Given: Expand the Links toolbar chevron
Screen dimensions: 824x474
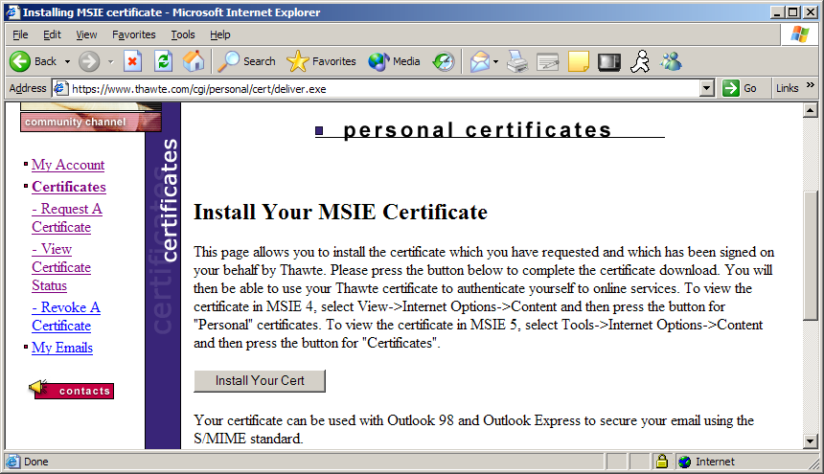Looking at the screenshot, I should tap(811, 86).
